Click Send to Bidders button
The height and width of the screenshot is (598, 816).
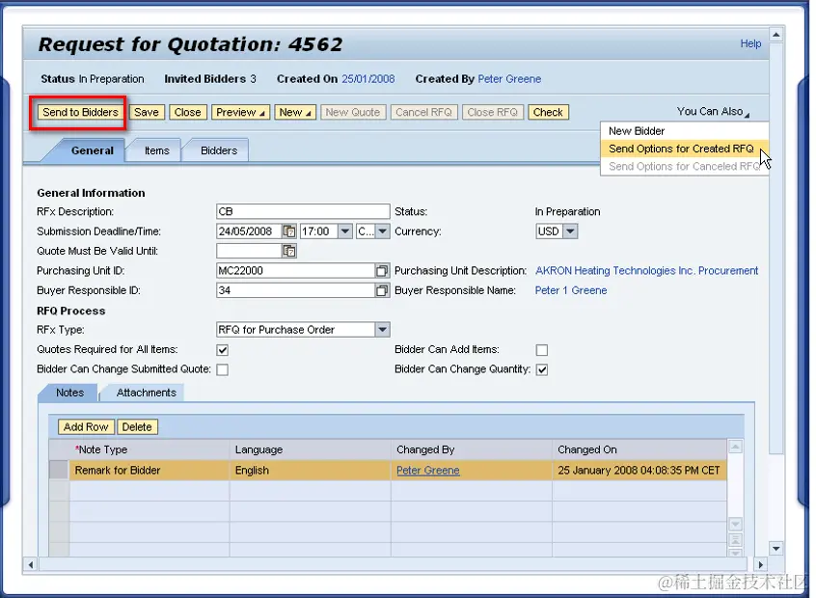click(80, 112)
